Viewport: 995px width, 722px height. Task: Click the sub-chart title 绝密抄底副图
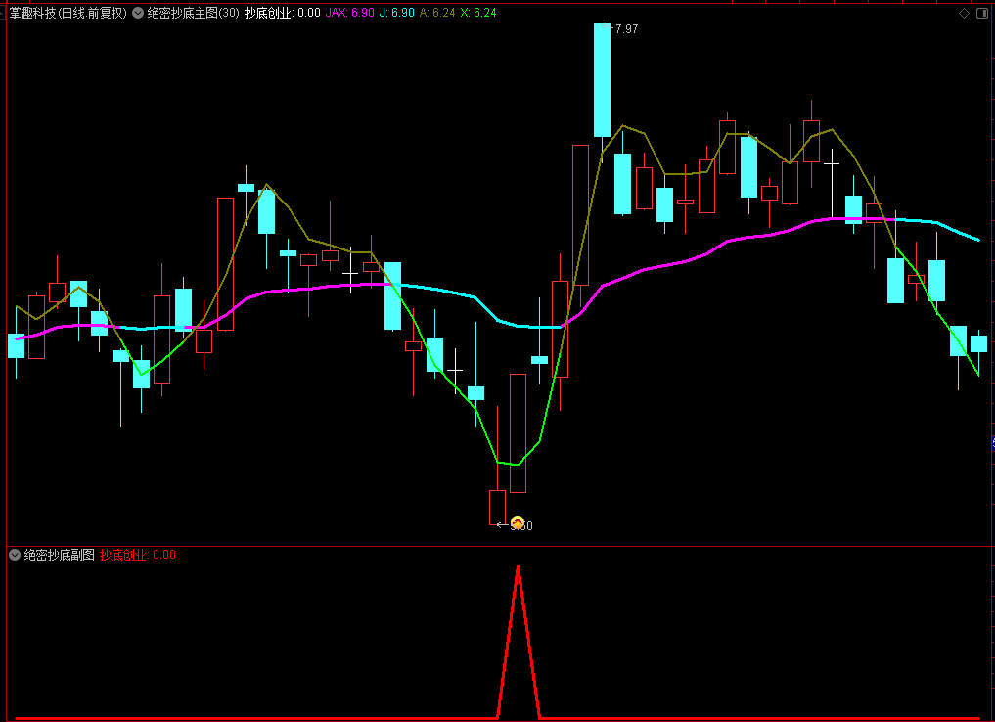click(59, 555)
